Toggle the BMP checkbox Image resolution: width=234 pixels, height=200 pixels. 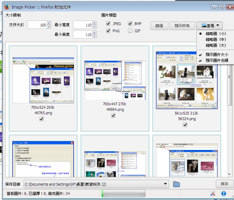pyautogui.click(x=130, y=24)
